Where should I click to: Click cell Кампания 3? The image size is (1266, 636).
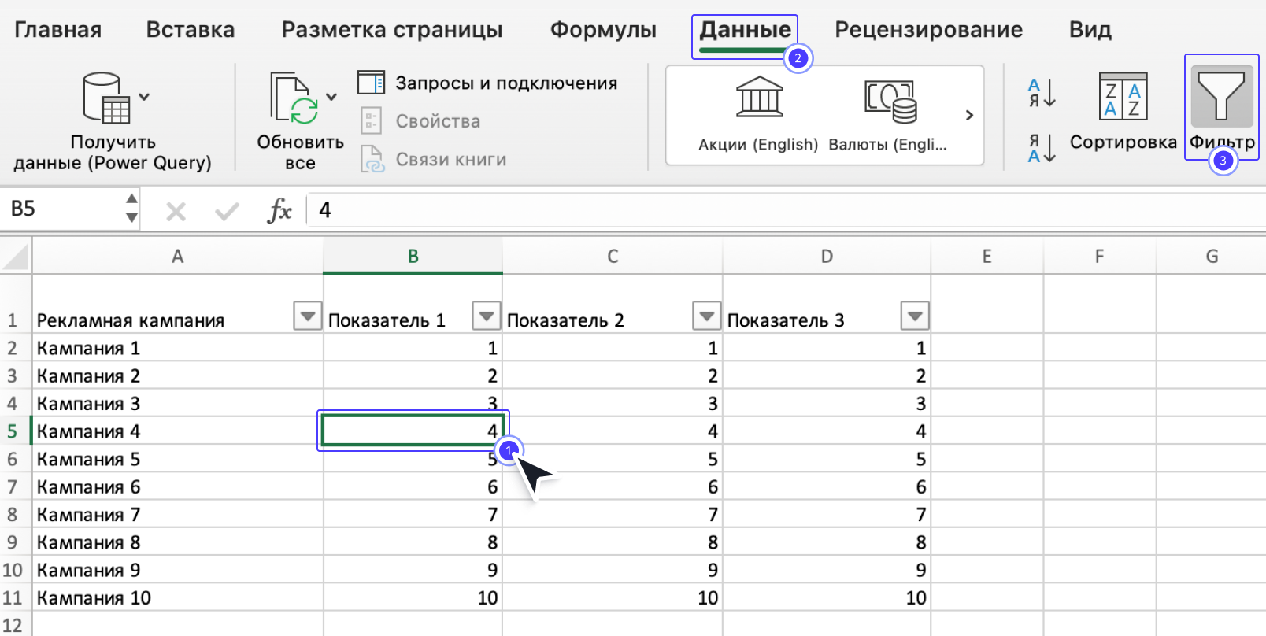coord(178,404)
